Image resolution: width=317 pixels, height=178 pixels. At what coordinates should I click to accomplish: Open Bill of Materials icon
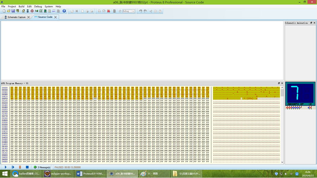click(49, 11)
